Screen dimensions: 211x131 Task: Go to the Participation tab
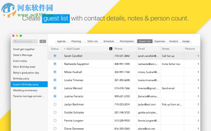[127, 41]
